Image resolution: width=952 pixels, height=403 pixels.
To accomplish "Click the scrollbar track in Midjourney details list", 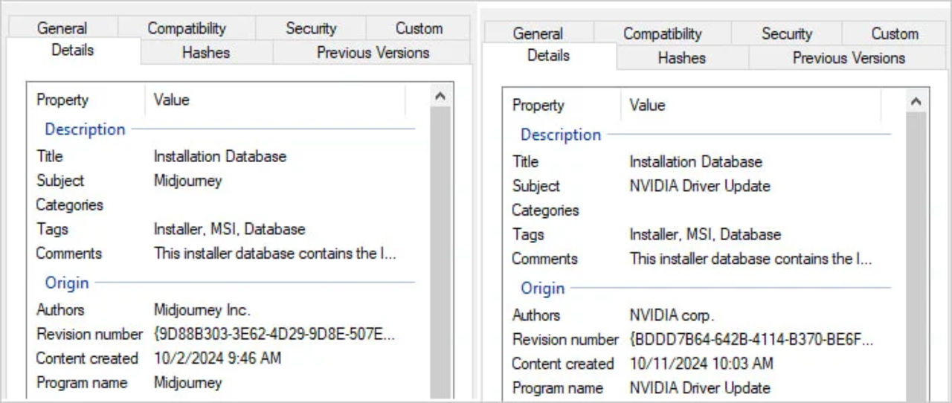I will click(440, 253).
